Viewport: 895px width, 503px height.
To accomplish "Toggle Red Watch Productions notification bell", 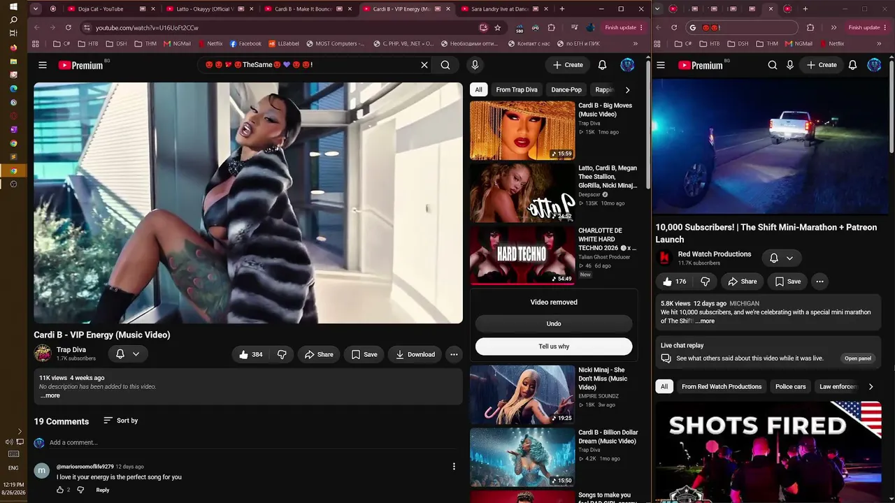I will pos(774,258).
